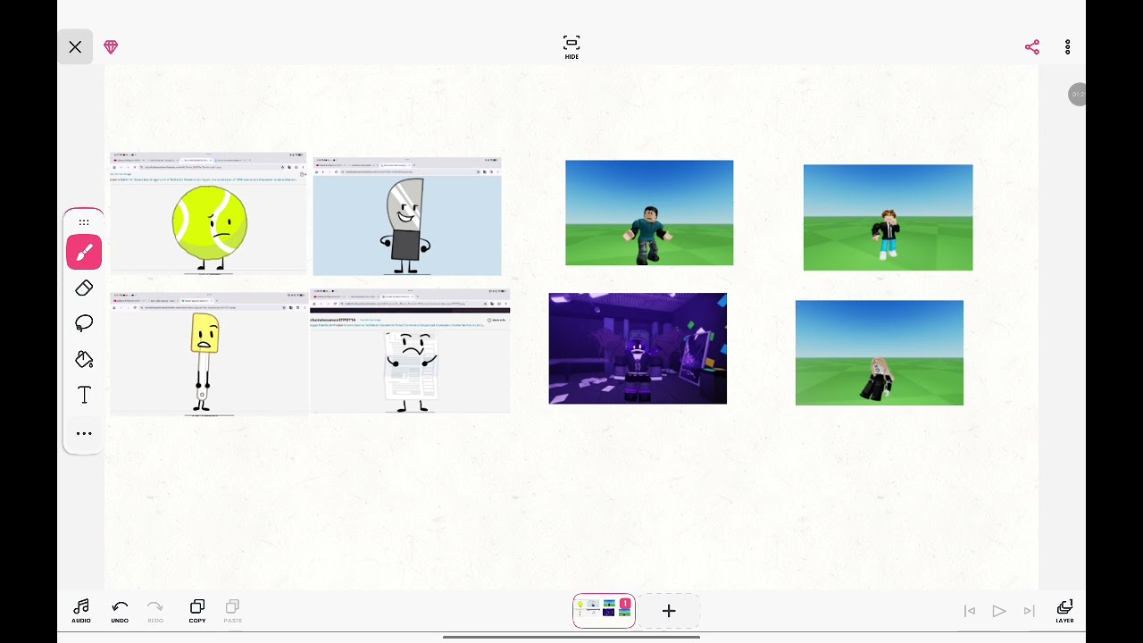Select the Roblox avatar with brown hair image

(888, 217)
